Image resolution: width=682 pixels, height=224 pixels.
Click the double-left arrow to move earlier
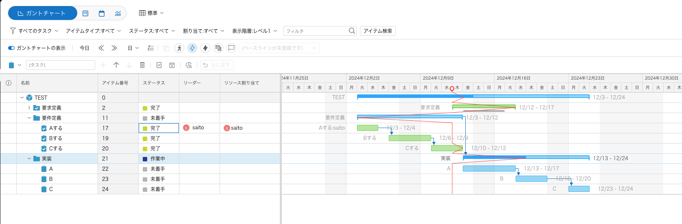click(x=101, y=48)
